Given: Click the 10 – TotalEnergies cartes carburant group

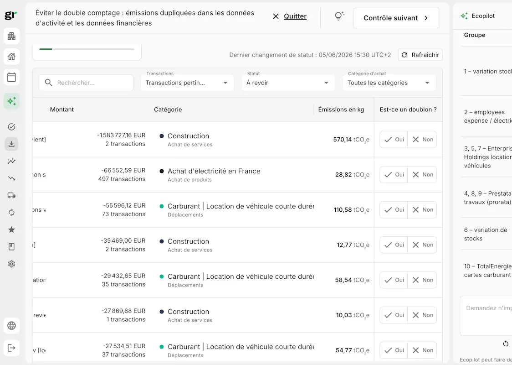Looking at the screenshot, I should [486, 271].
